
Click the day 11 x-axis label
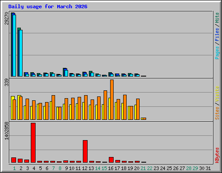click(78, 168)
